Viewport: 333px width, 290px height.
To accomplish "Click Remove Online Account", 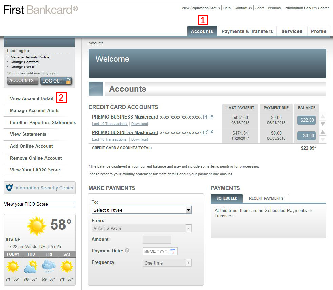I will point(36,158).
